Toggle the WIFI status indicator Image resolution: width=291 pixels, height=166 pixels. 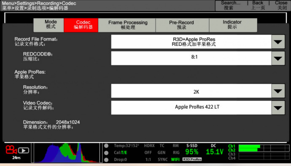click(x=175, y=159)
